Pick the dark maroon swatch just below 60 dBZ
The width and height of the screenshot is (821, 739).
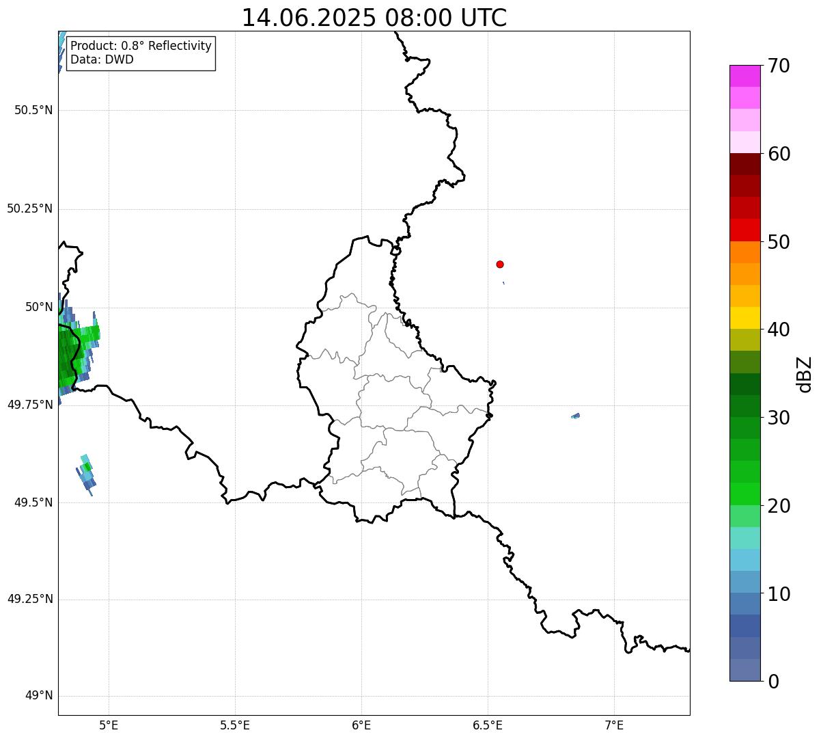pyautogui.click(x=745, y=164)
